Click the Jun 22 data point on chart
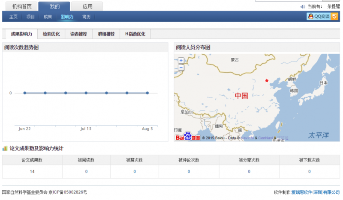 click(x=25, y=93)
